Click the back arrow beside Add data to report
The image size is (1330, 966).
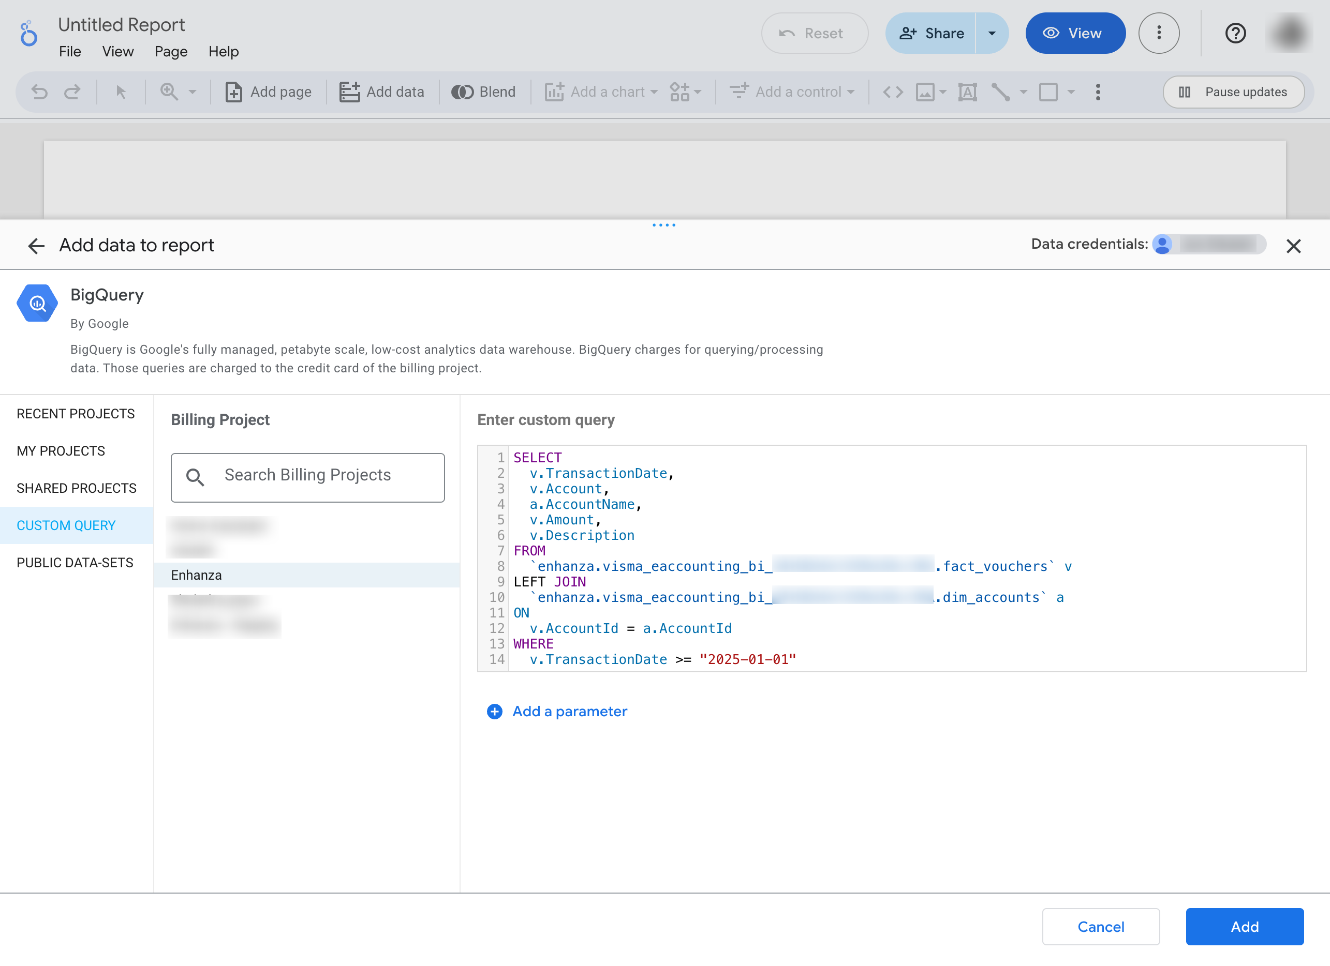(36, 246)
